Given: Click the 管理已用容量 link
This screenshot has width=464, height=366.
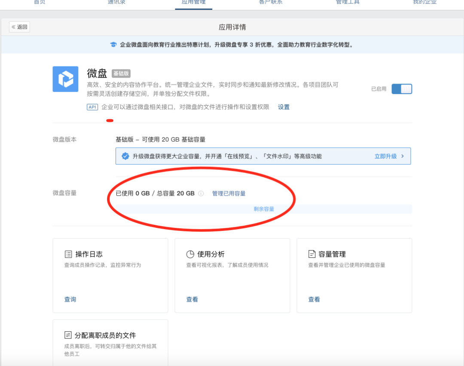Looking at the screenshot, I should (229, 194).
